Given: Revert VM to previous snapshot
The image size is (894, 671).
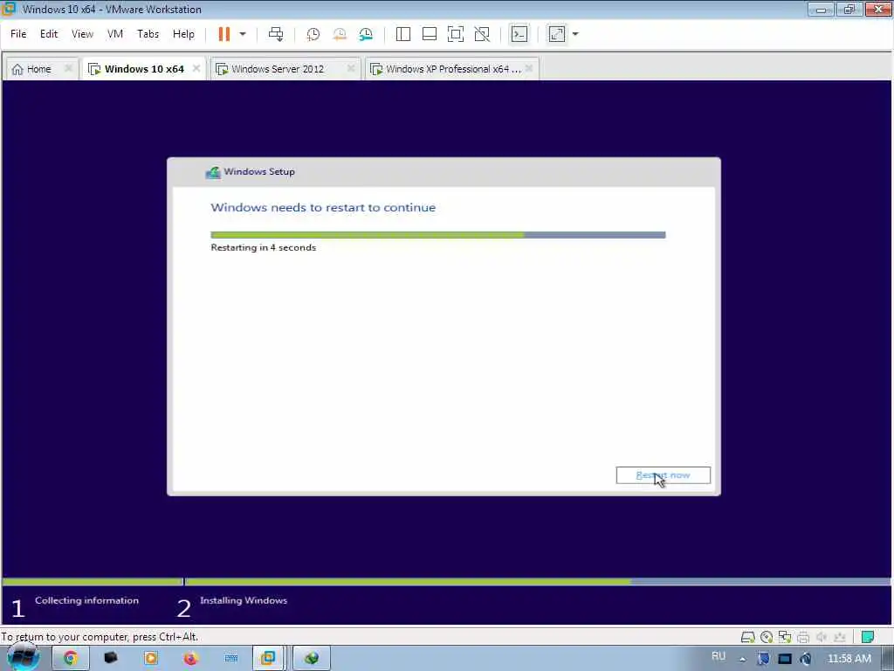Looking at the screenshot, I should (x=340, y=34).
